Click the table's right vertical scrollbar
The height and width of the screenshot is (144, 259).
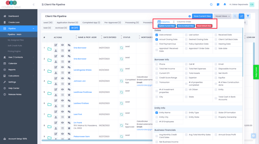[x=254, y=54]
